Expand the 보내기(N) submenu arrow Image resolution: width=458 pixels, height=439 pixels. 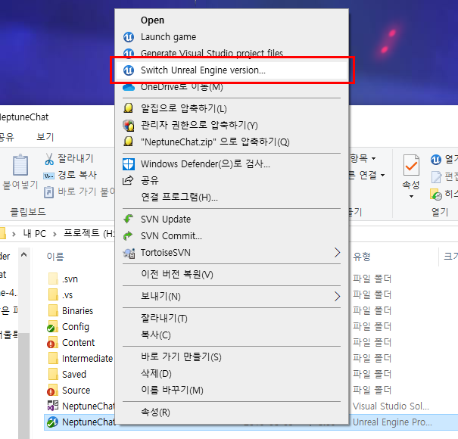[337, 297]
